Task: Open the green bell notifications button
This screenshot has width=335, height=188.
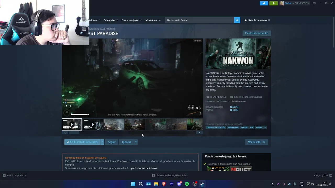Action: (273, 3)
